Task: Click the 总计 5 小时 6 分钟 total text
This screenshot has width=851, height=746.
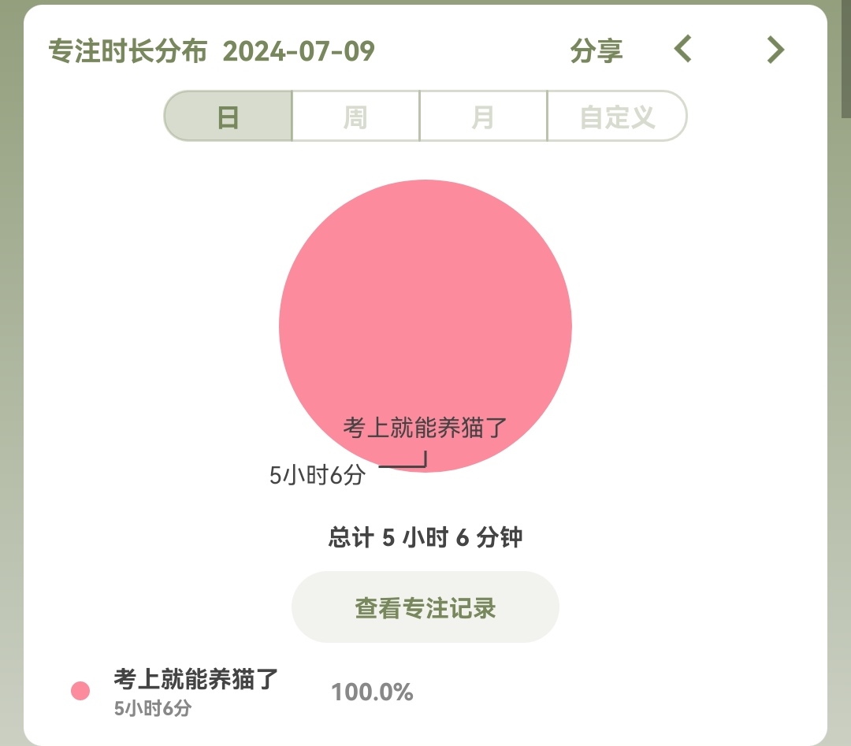Action: (x=425, y=538)
